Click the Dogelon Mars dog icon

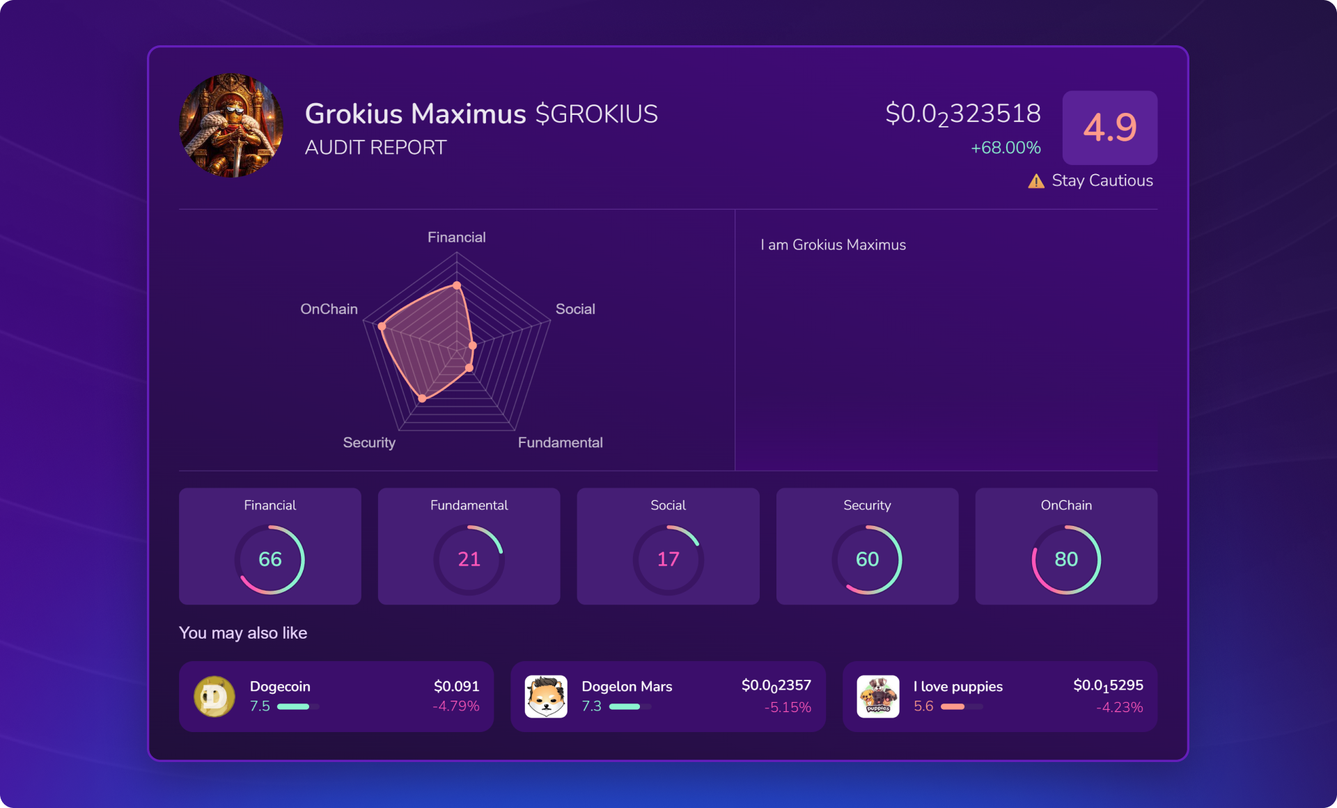point(546,696)
